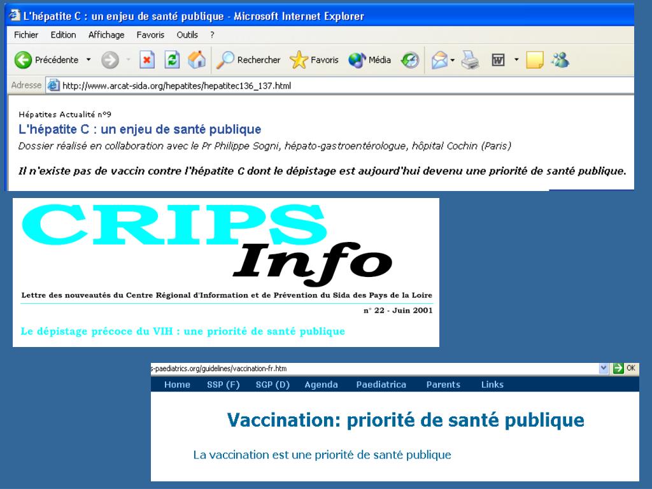Click the green Précédente back arrow
Viewport: 652px width, 489px height.
pos(23,60)
